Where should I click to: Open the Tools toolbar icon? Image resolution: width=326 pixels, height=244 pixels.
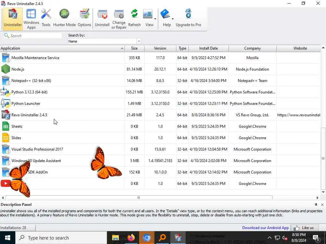(46, 19)
